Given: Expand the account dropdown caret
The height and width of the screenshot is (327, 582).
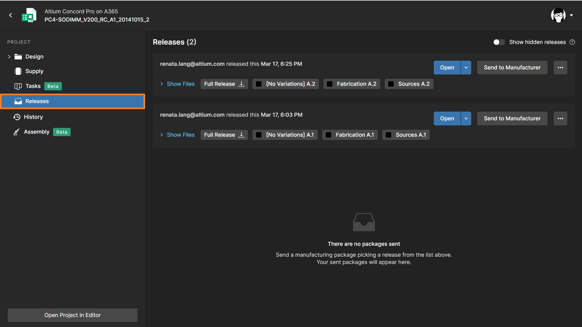Looking at the screenshot, I should click(571, 15).
